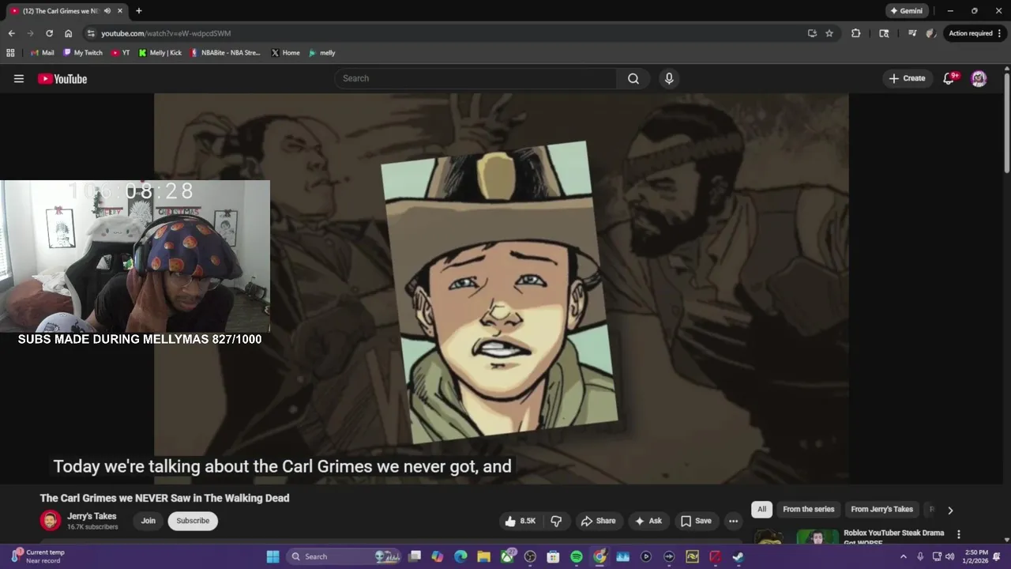Click the YouTube search magnifier button
1011x569 pixels.
click(x=633, y=78)
